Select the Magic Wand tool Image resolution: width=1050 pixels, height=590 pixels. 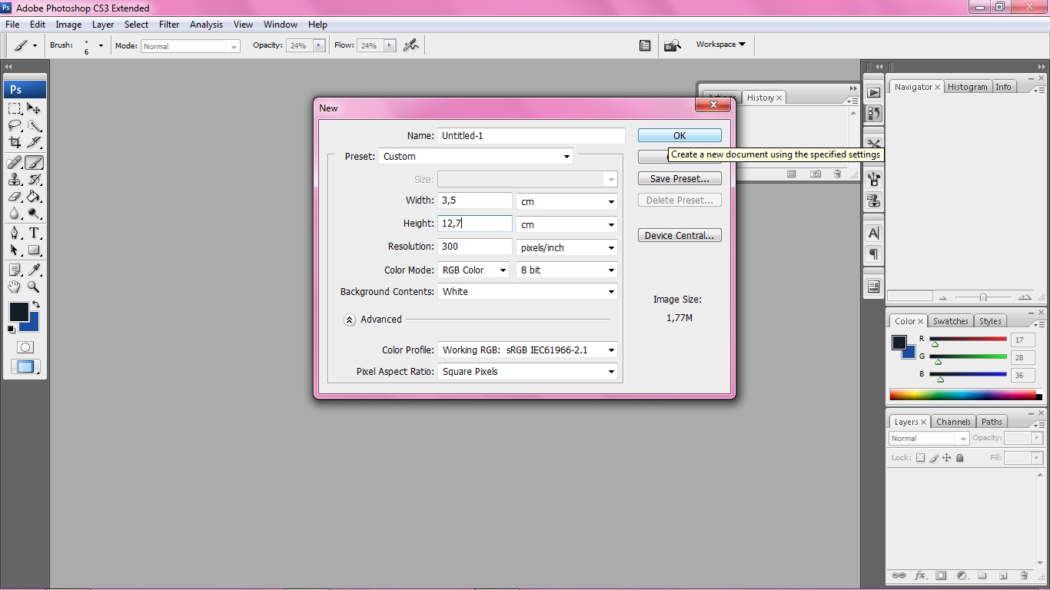click(x=34, y=126)
